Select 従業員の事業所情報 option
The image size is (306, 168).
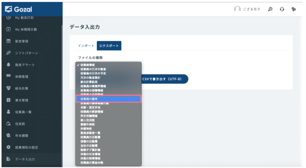coord(108,86)
